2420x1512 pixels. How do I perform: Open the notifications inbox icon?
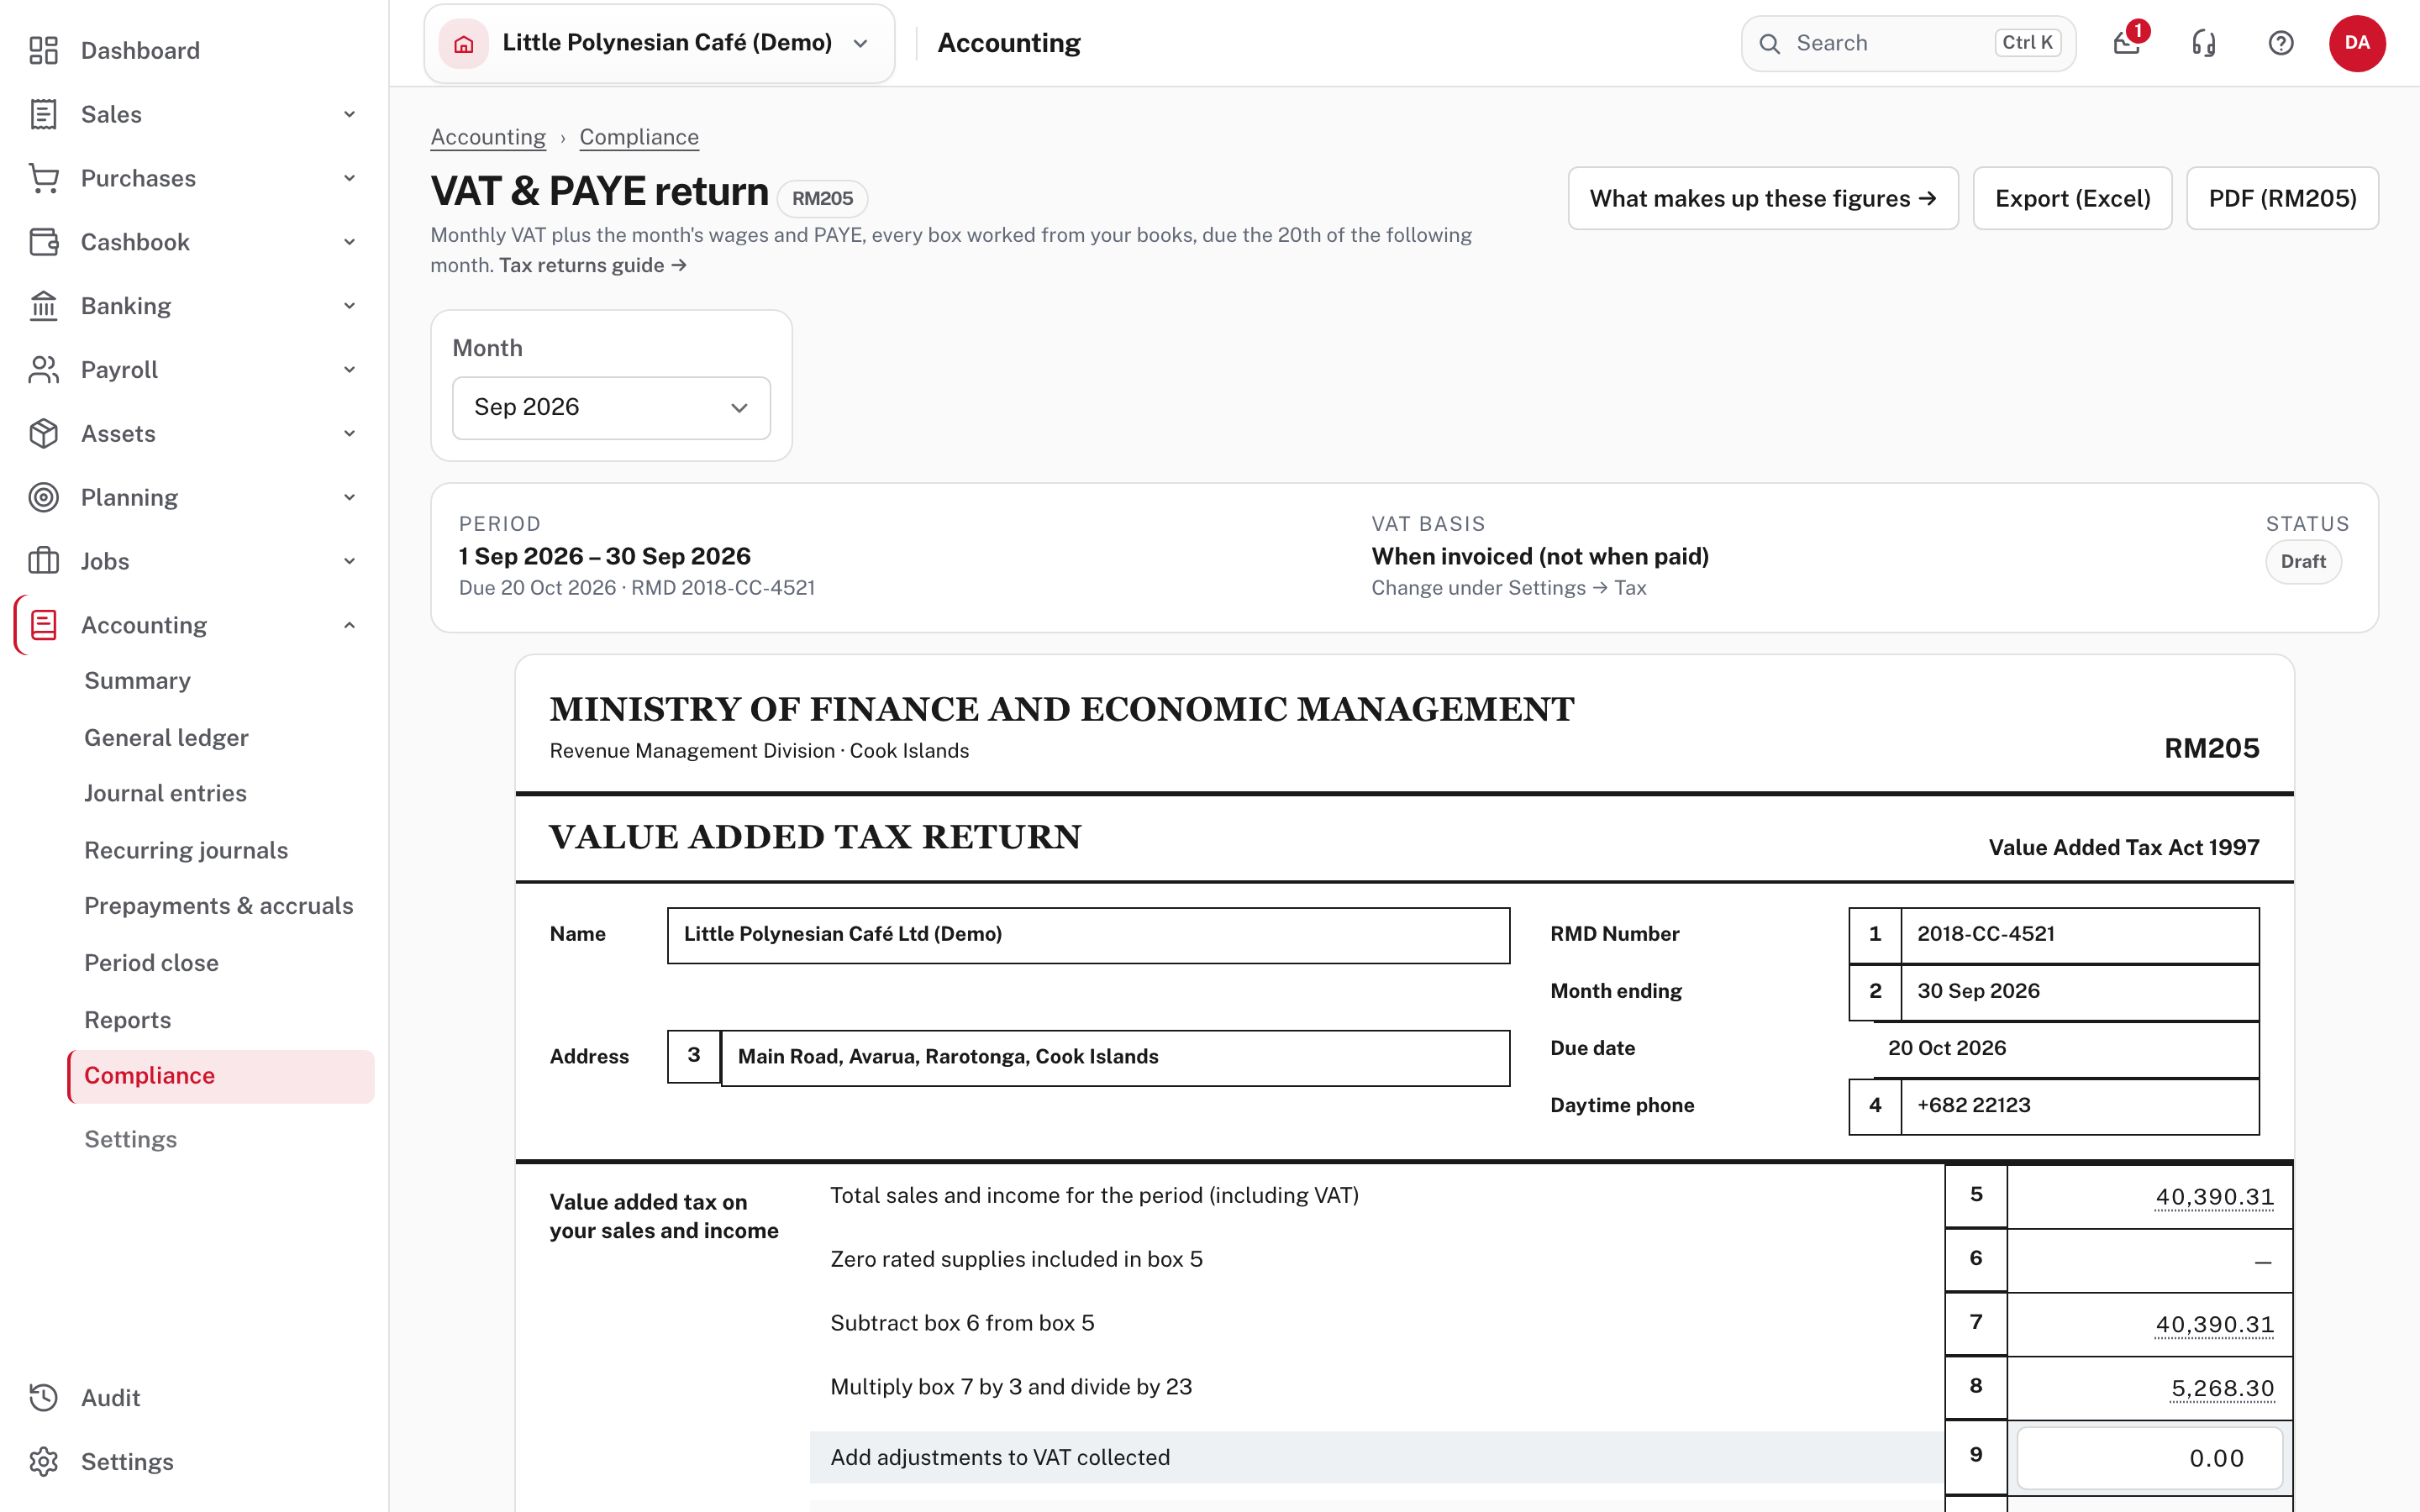(x=2127, y=43)
